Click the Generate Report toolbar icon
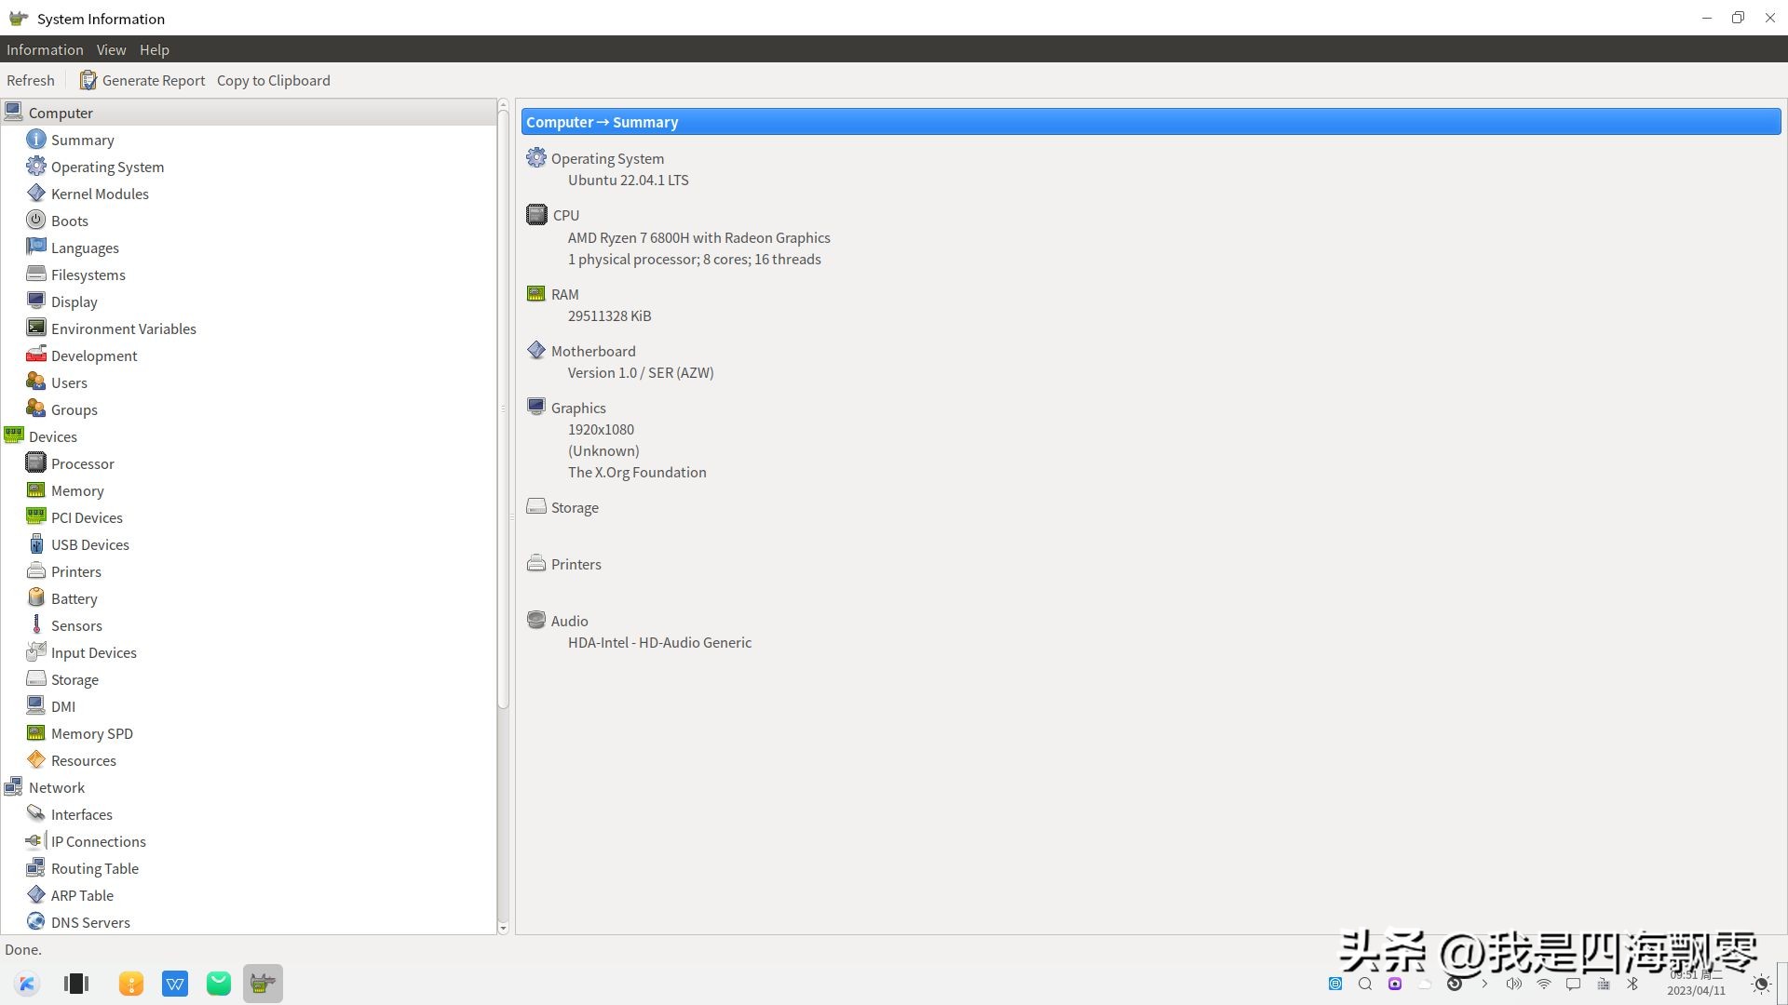 pos(88,80)
